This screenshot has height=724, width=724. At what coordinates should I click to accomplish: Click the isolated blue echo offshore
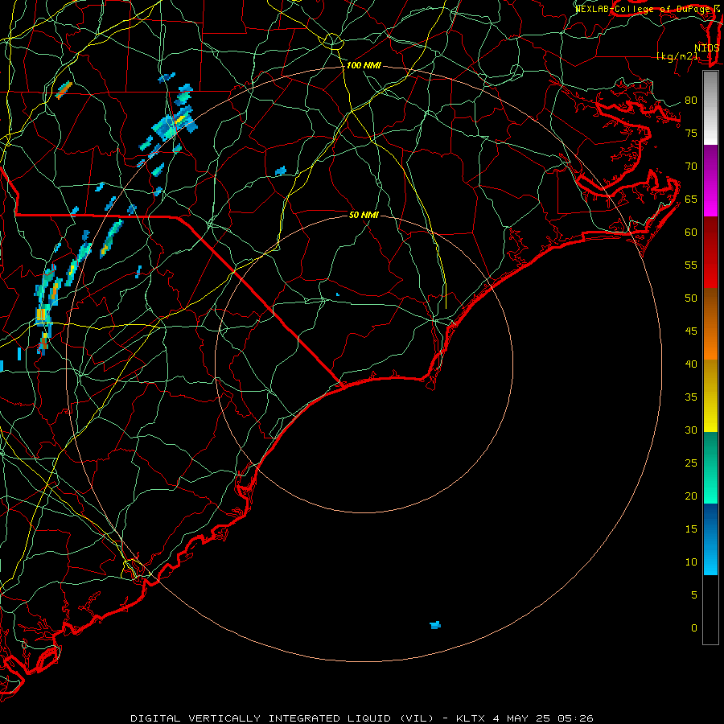435,625
